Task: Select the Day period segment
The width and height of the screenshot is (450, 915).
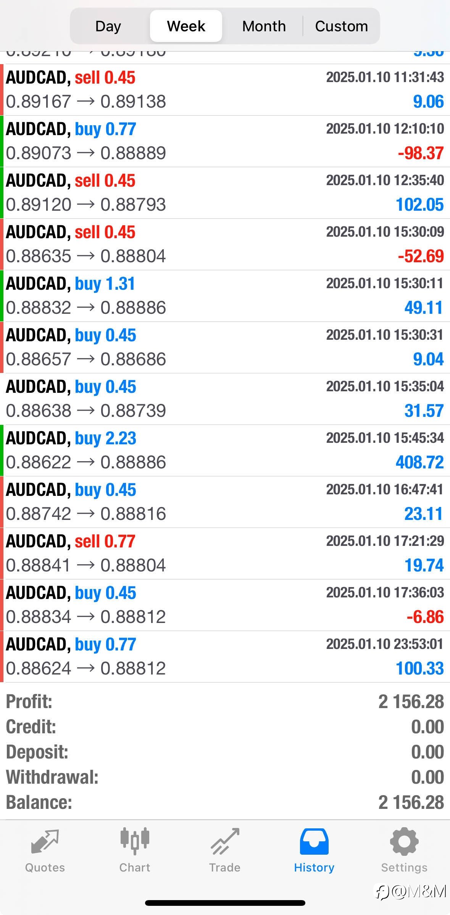Action: click(x=108, y=26)
